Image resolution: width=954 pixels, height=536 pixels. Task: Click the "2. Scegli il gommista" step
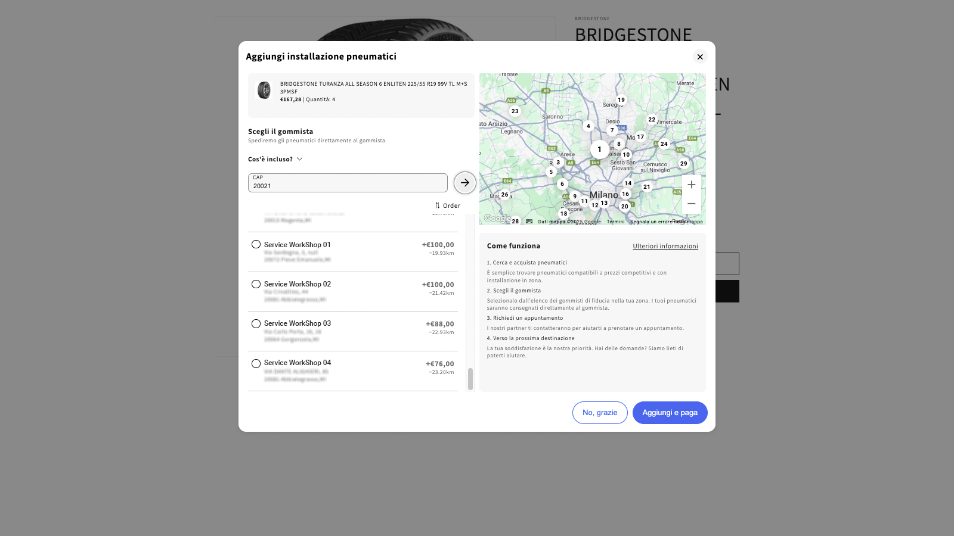click(514, 291)
